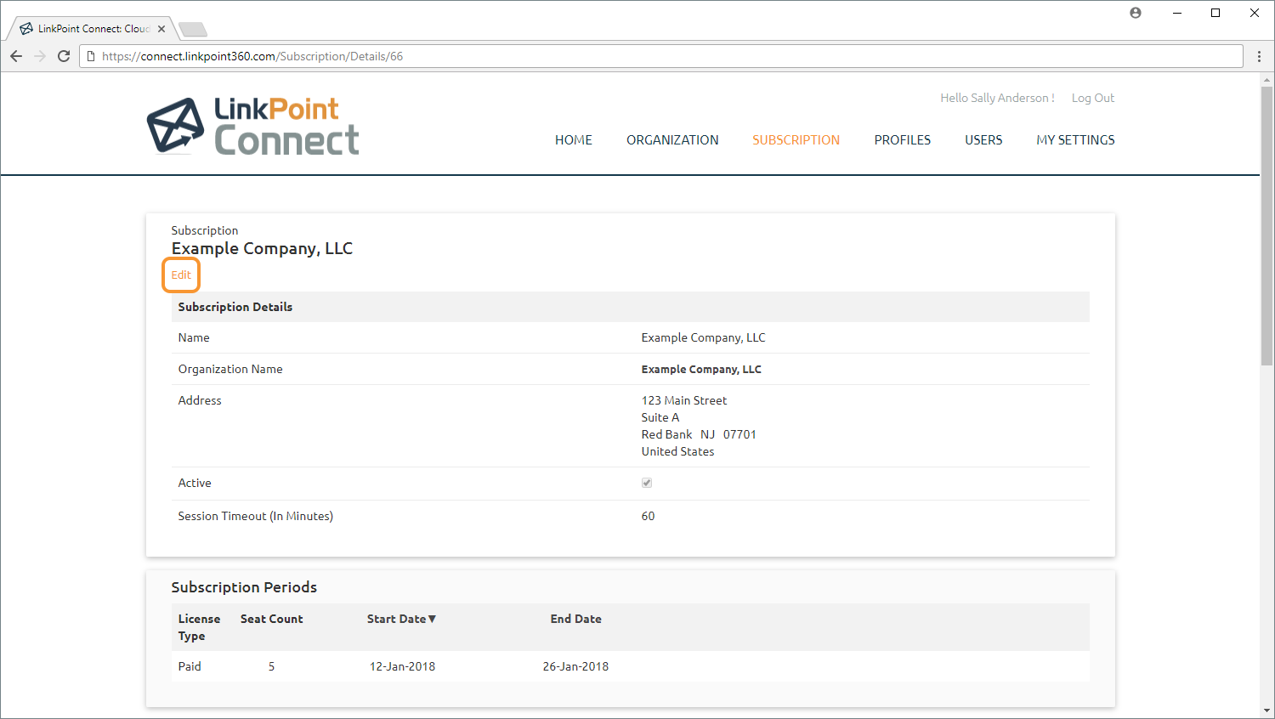Viewport: 1275px width, 719px height.
Task: Click the Subscription Details header row
Action: click(630, 307)
